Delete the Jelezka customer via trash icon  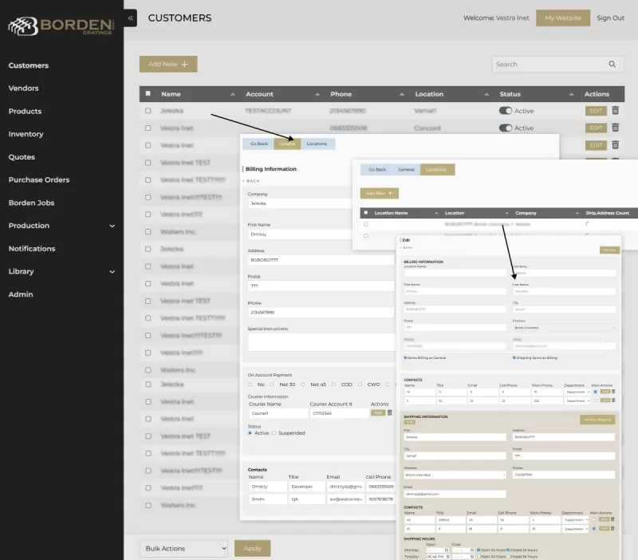(x=615, y=111)
